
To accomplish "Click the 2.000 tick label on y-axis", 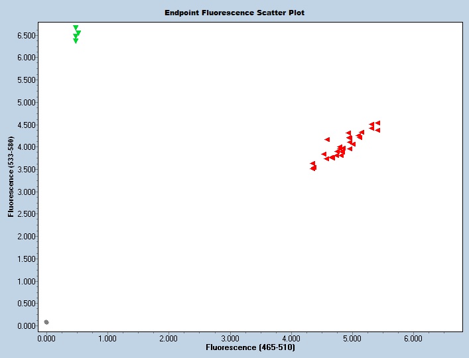I will pos(25,237).
